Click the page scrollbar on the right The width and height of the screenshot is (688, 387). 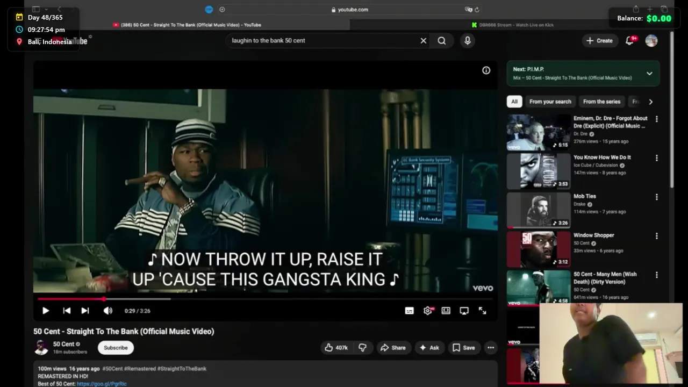coord(671,110)
